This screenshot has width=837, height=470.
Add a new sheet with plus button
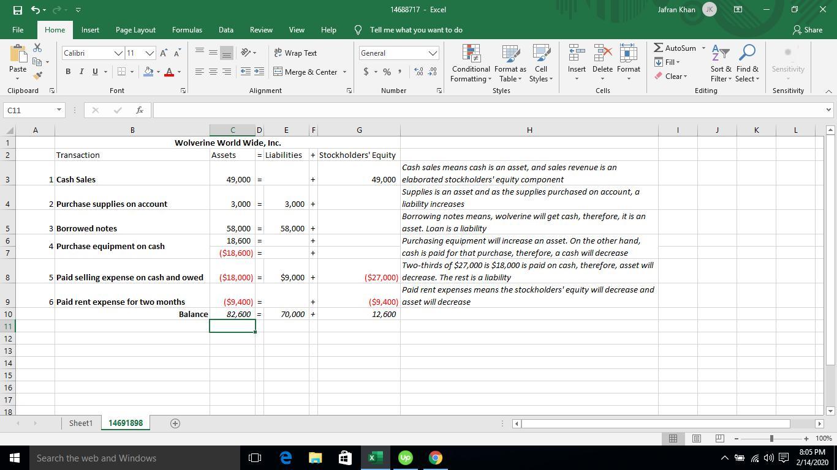[175, 423]
